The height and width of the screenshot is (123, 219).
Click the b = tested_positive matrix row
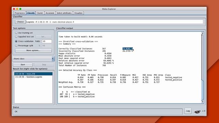pos(77,97)
